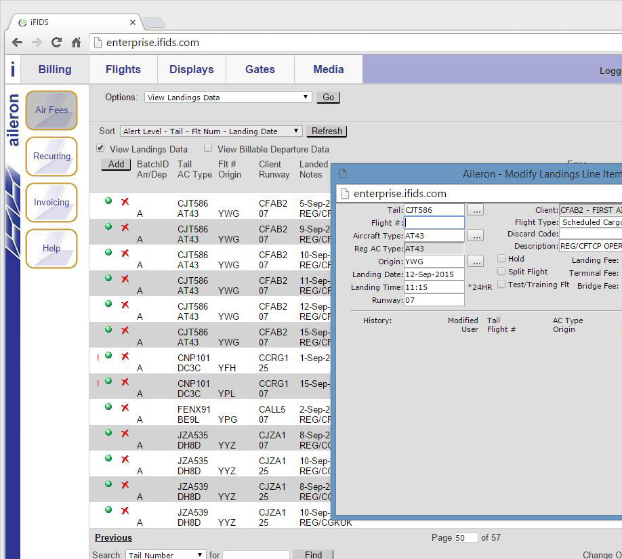Uncheck View Landings Data checkbox

[x=100, y=148]
